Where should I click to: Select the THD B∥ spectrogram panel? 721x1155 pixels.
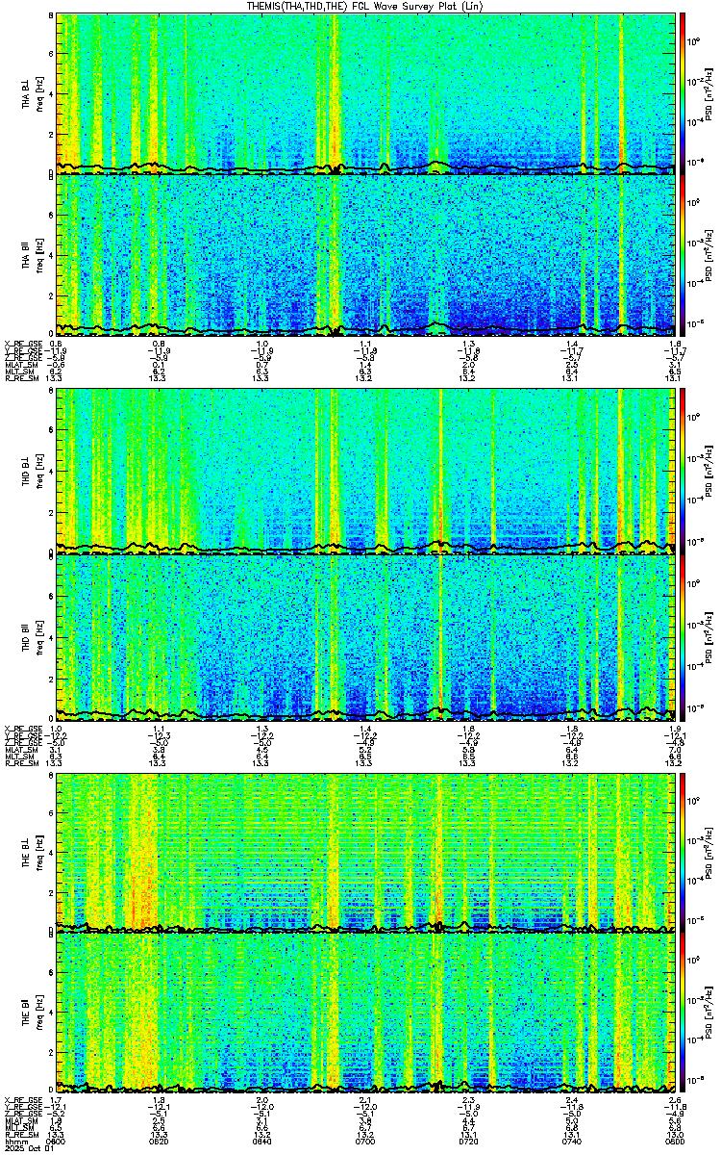point(365,635)
